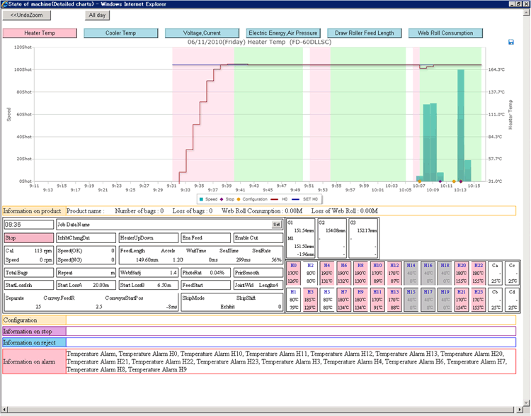Click the Information on alarm label
The height and width of the screenshot is (416, 531).
point(33,361)
